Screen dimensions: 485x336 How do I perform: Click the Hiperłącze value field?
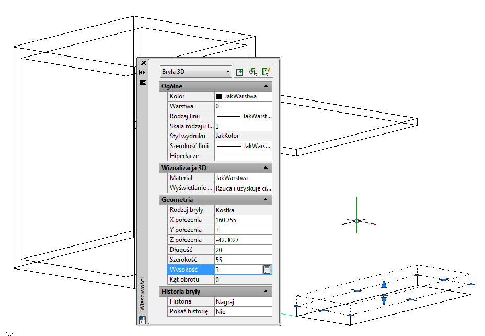point(243,156)
